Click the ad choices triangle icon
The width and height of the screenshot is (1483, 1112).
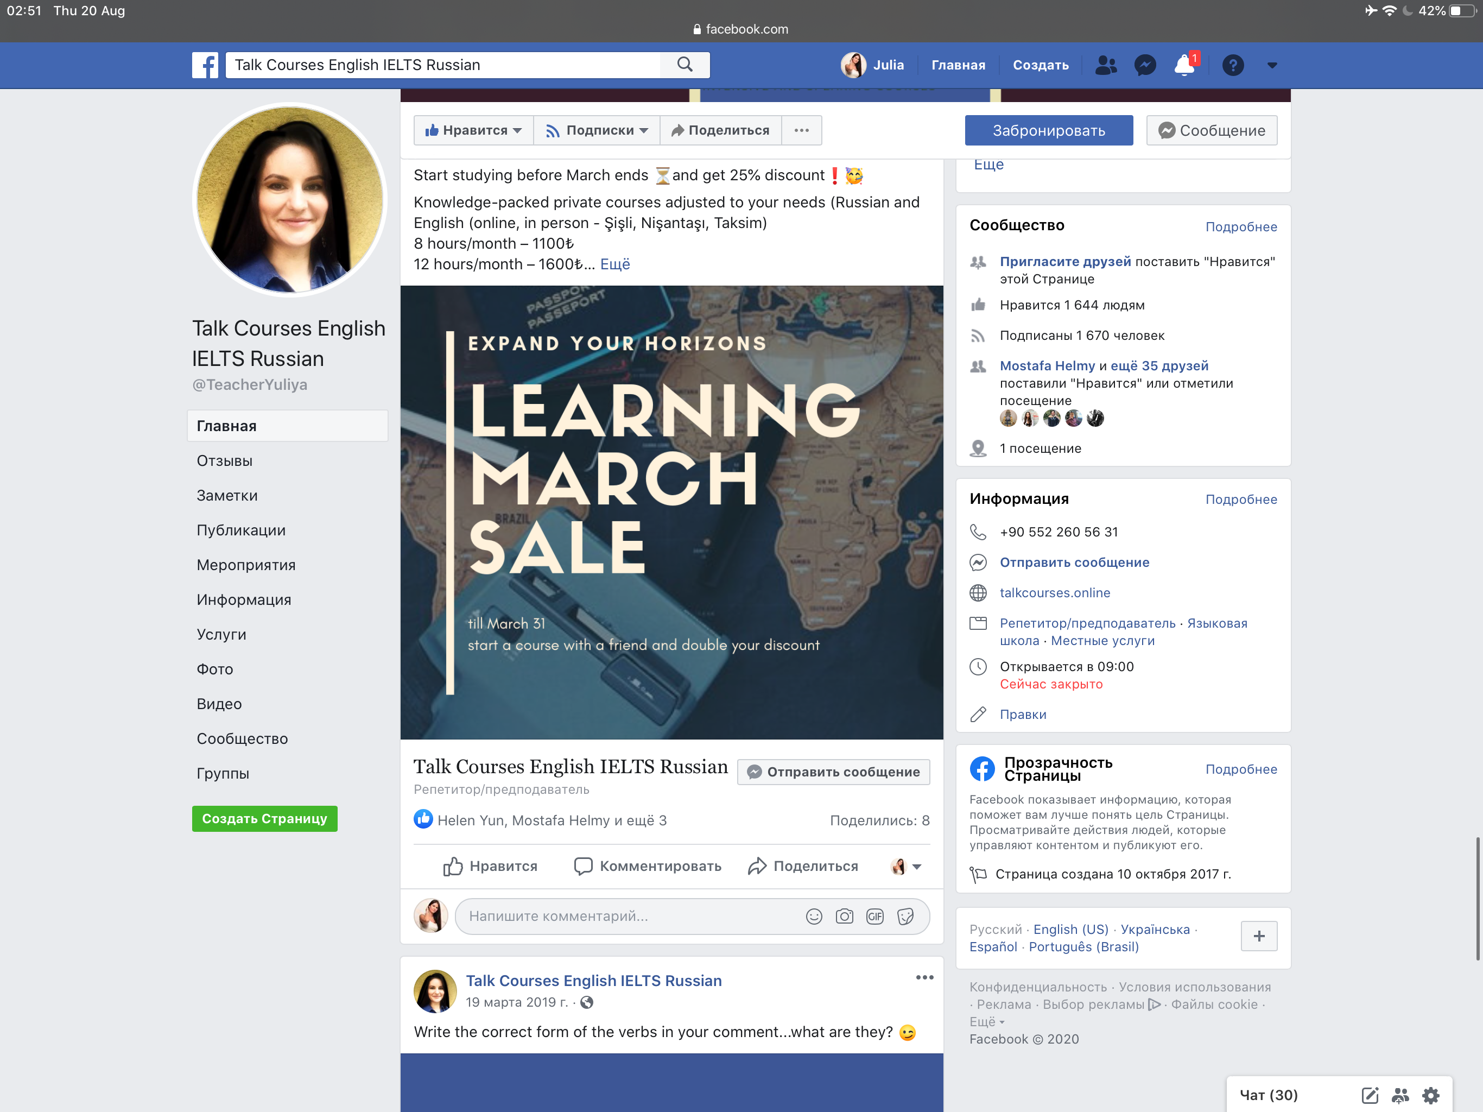point(1154,1004)
